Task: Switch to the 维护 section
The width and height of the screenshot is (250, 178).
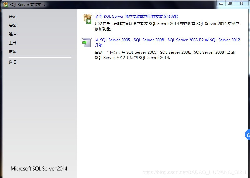Action: point(13,34)
